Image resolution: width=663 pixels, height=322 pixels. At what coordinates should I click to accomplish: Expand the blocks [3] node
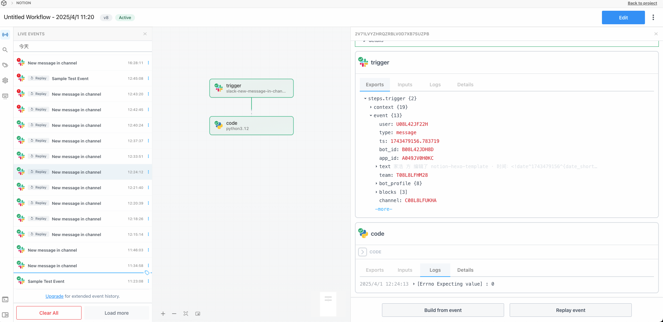tap(376, 192)
